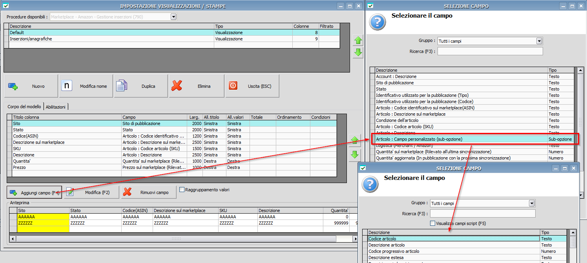Open Gruppo dropdown in lower Selezione Campo
Viewport: 587px width, 263px height.
[x=532, y=203]
